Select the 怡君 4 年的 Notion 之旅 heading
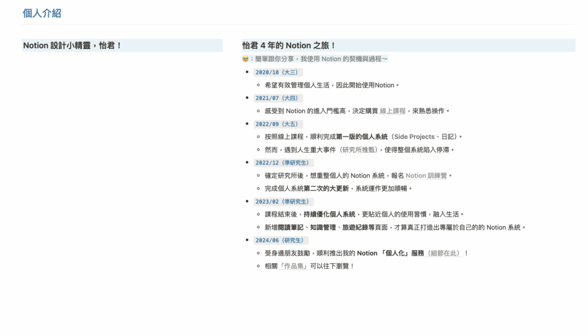Viewport: 588px width, 336px height. tap(289, 45)
